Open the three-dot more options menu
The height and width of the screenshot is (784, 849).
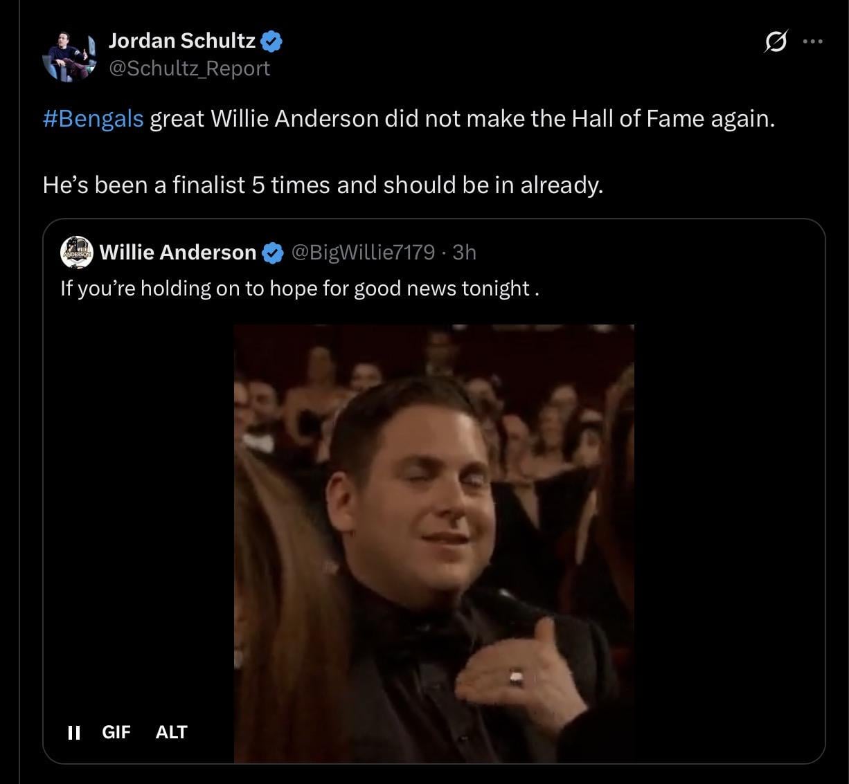click(x=812, y=42)
